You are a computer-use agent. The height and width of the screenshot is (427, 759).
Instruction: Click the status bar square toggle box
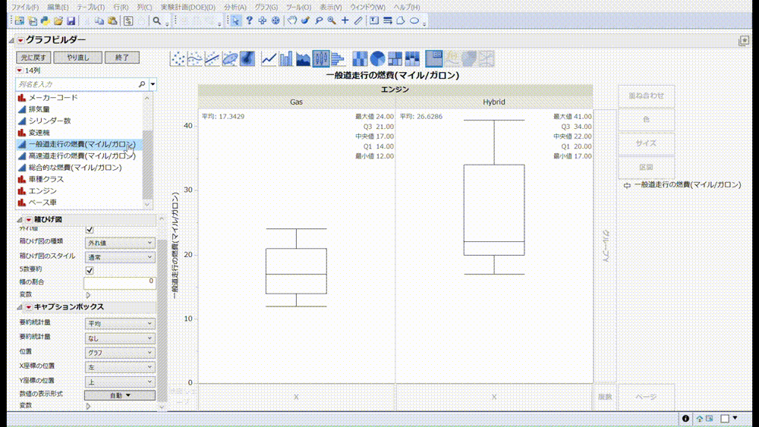tap(725, 419)
